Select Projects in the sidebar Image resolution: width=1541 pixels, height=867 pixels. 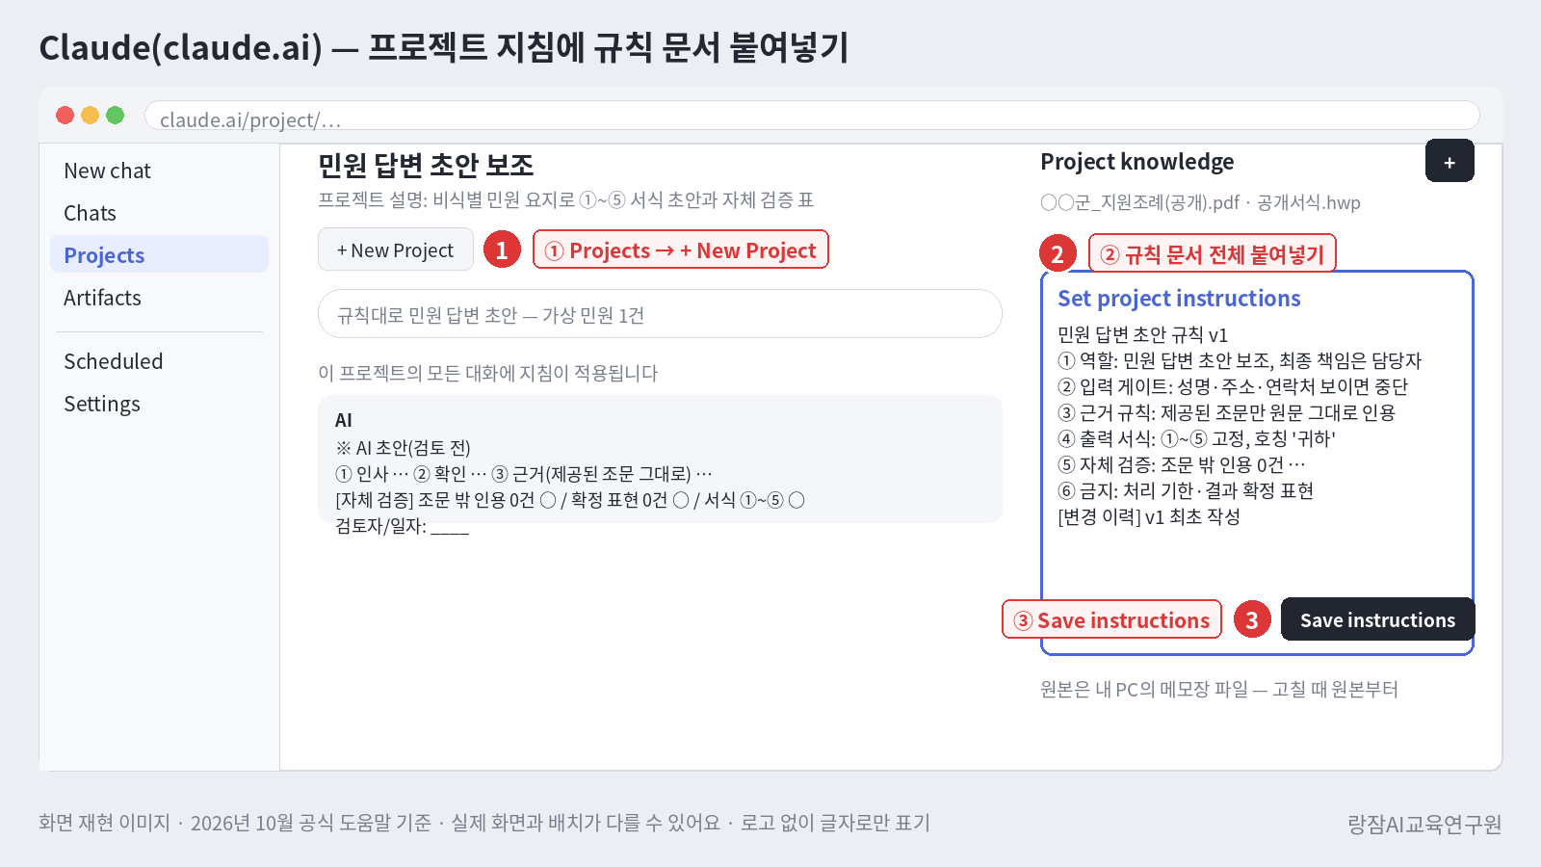(159, 254)
